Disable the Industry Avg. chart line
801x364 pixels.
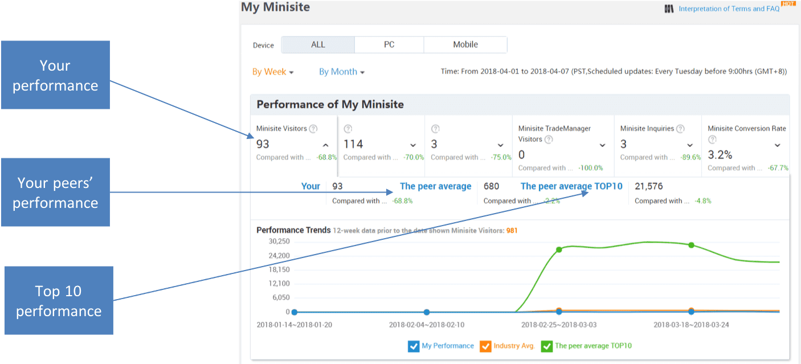coord(485,346)
